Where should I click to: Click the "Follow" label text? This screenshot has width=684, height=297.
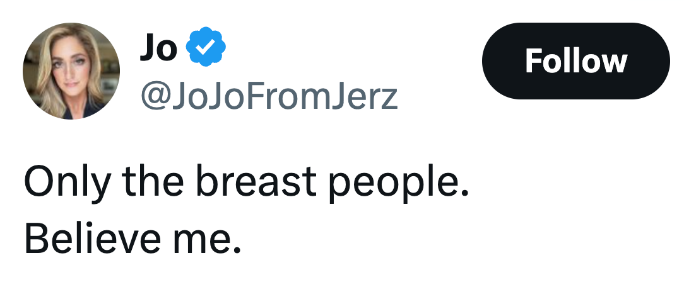coord(575,61)
